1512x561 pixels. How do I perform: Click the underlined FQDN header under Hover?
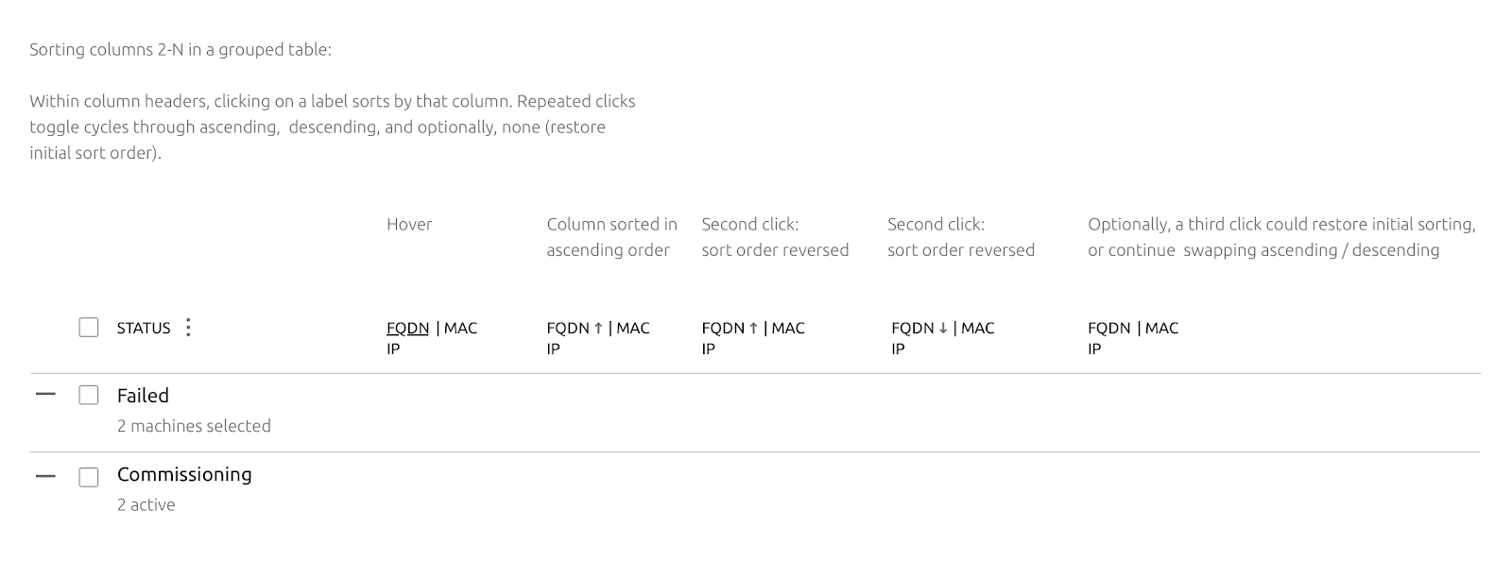click(x=407, y=329)
